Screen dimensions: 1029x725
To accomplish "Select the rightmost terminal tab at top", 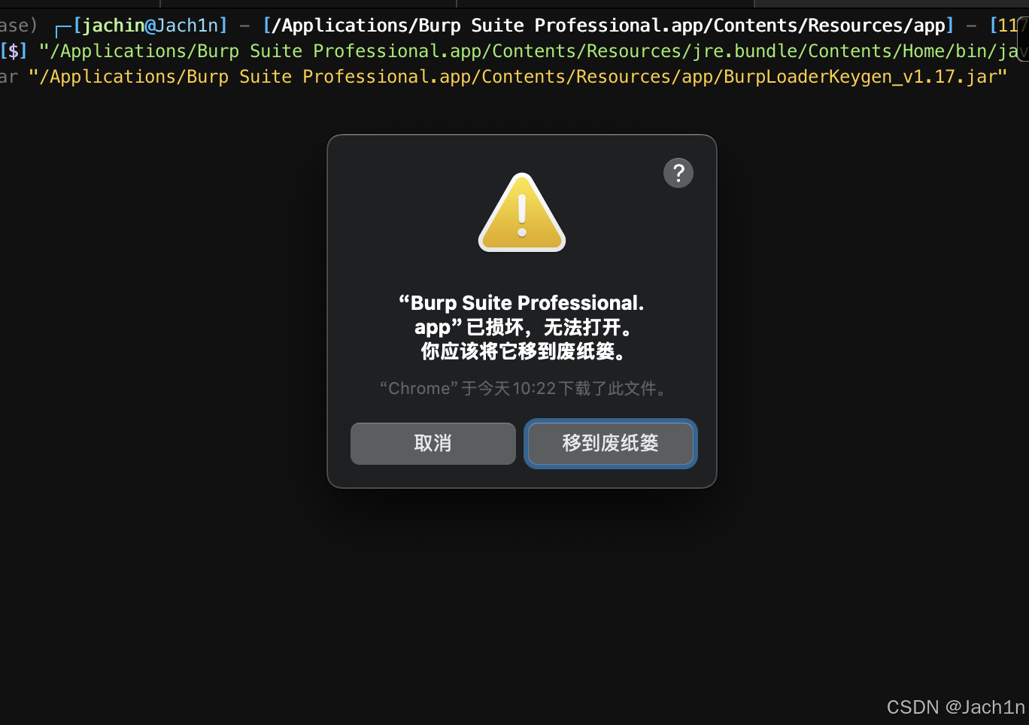I will (x=891, y=3).
